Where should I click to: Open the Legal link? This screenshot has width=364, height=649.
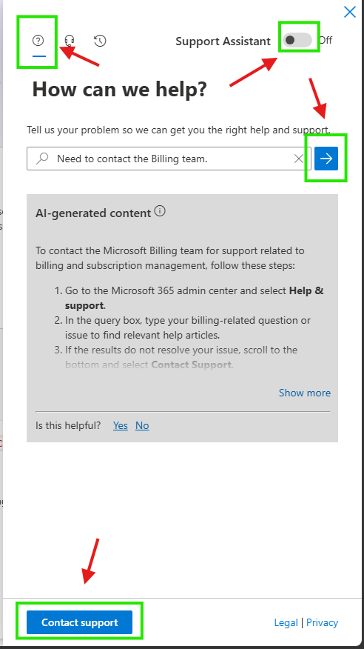[x=286, y=622]
